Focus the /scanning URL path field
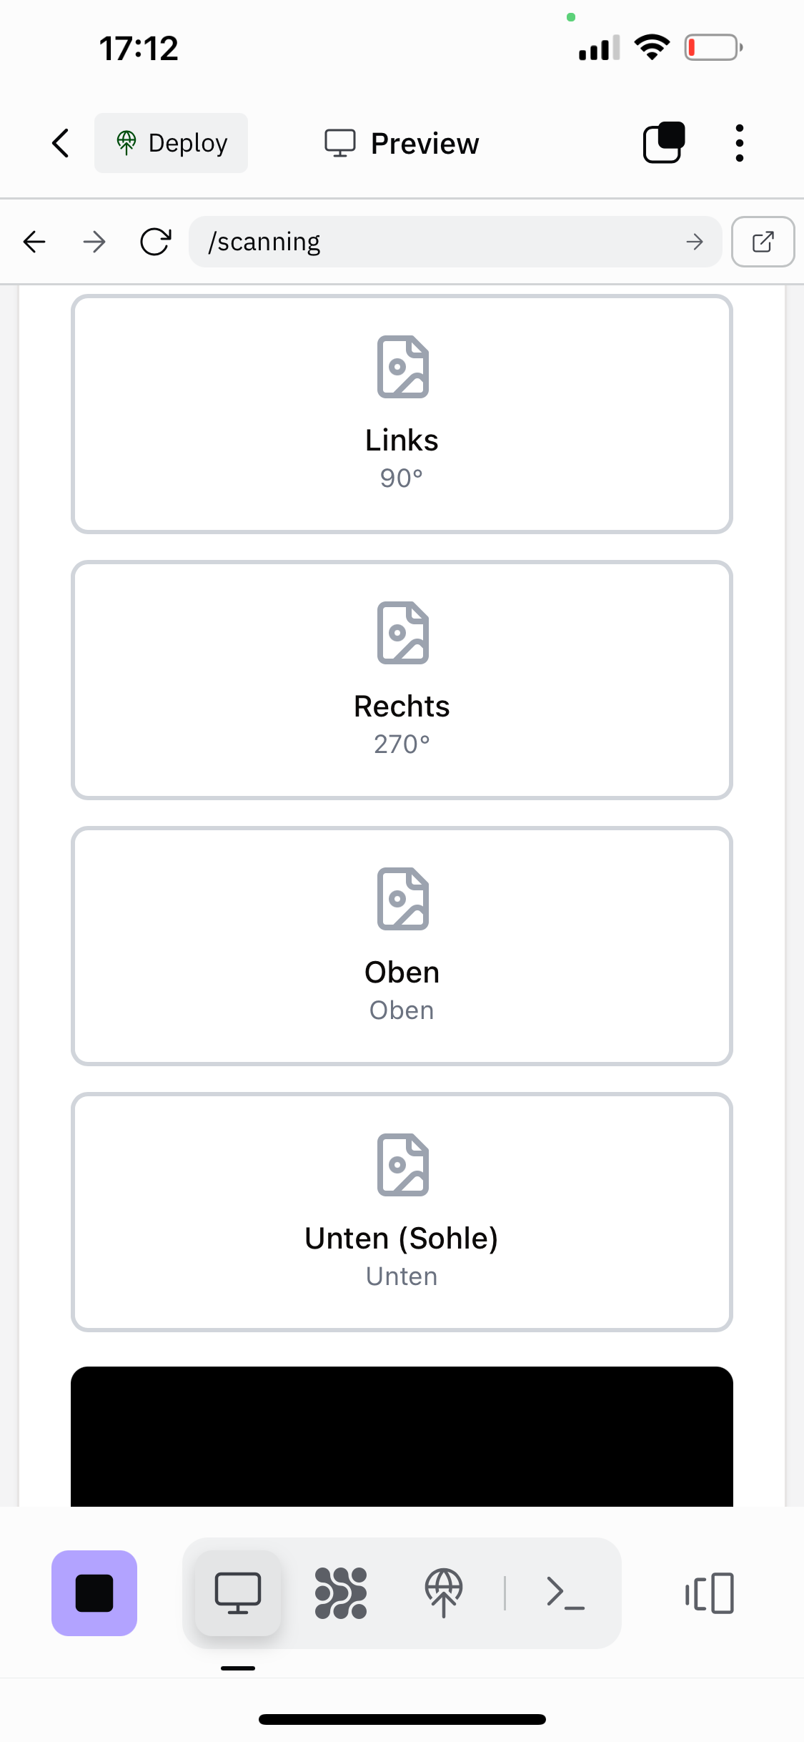 436,242
